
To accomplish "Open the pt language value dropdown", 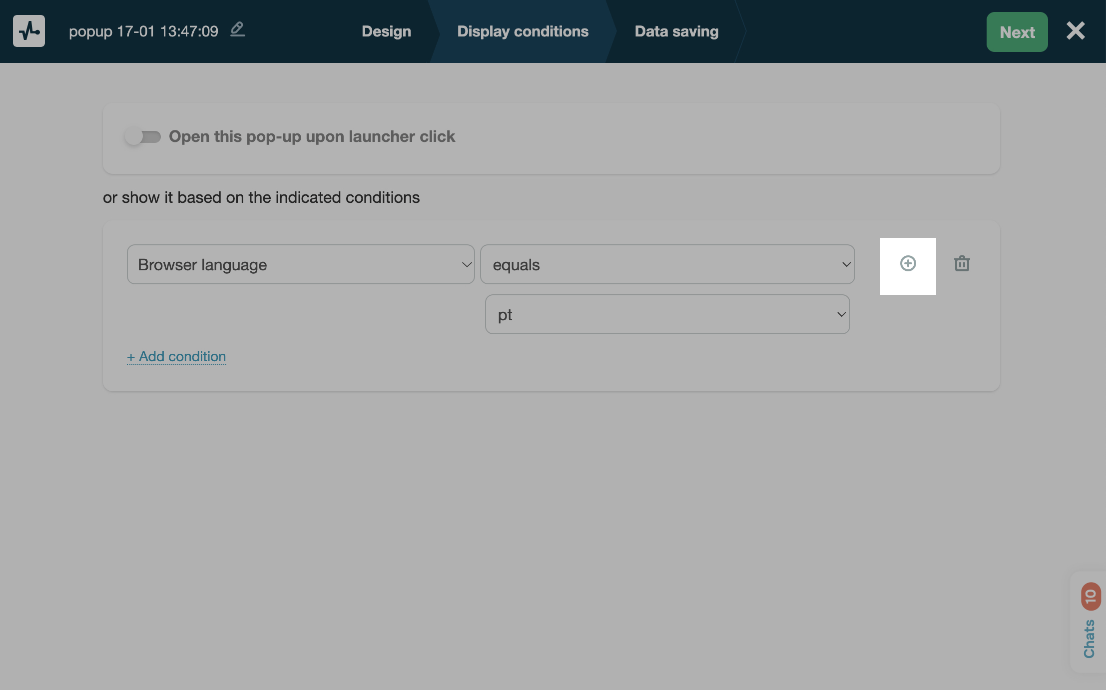I will tap(667, 314).
